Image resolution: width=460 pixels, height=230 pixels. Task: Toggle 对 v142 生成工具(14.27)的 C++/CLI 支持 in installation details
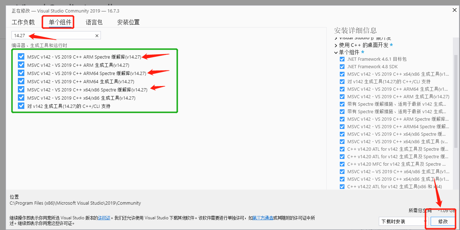click(342, 81)
